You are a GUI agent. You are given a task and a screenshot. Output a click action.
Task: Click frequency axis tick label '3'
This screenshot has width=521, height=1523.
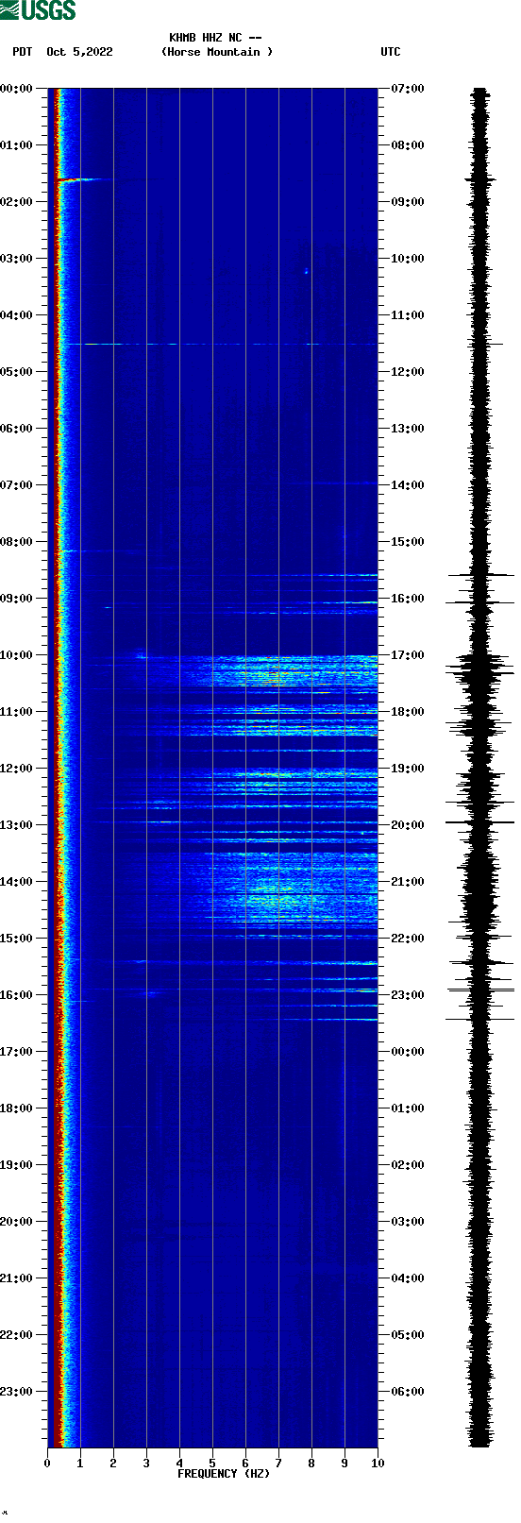tap(146, 1464)
